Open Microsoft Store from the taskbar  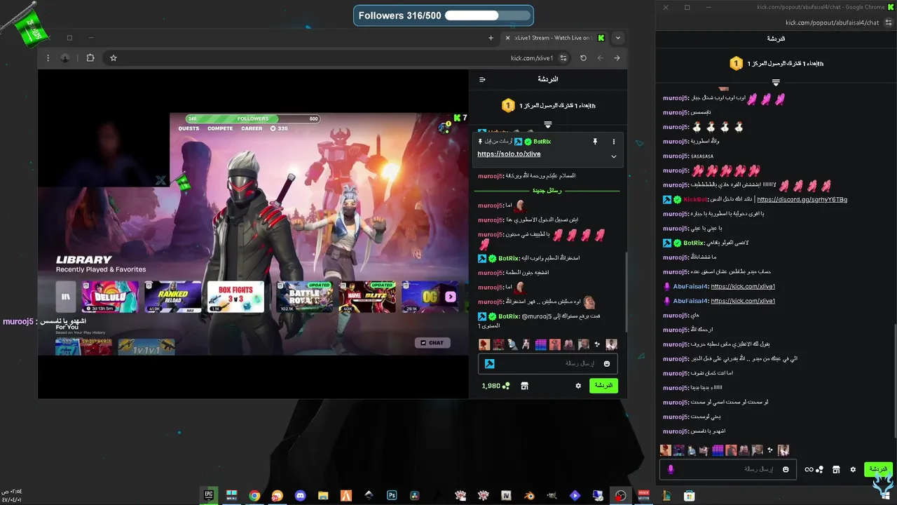tap(688, 495)
